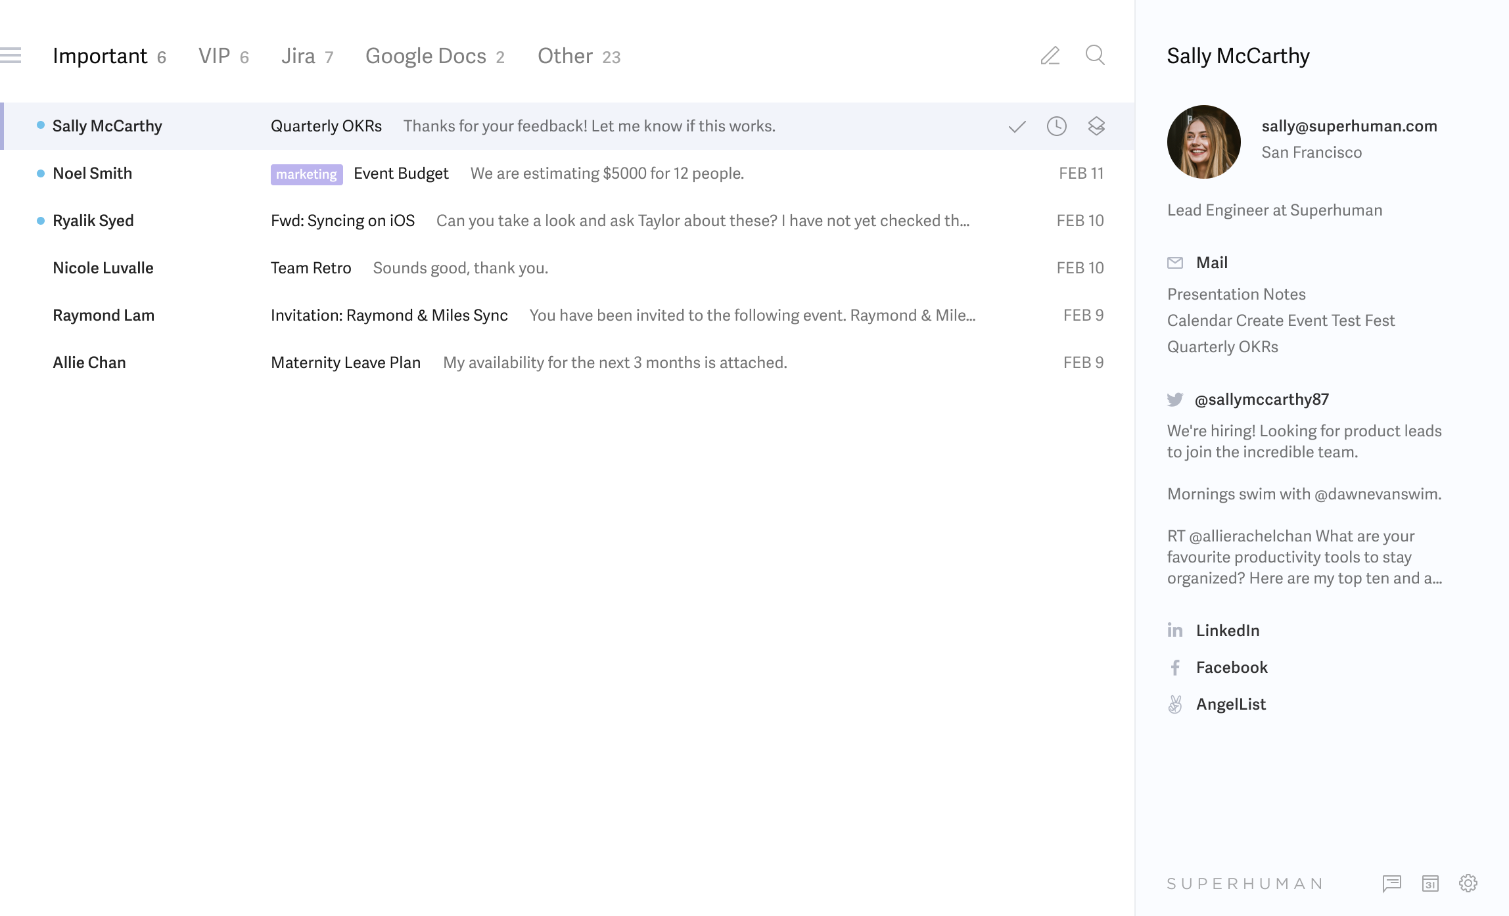
Task: Open the Presentation Notes email link
Action: [1236, 294]
